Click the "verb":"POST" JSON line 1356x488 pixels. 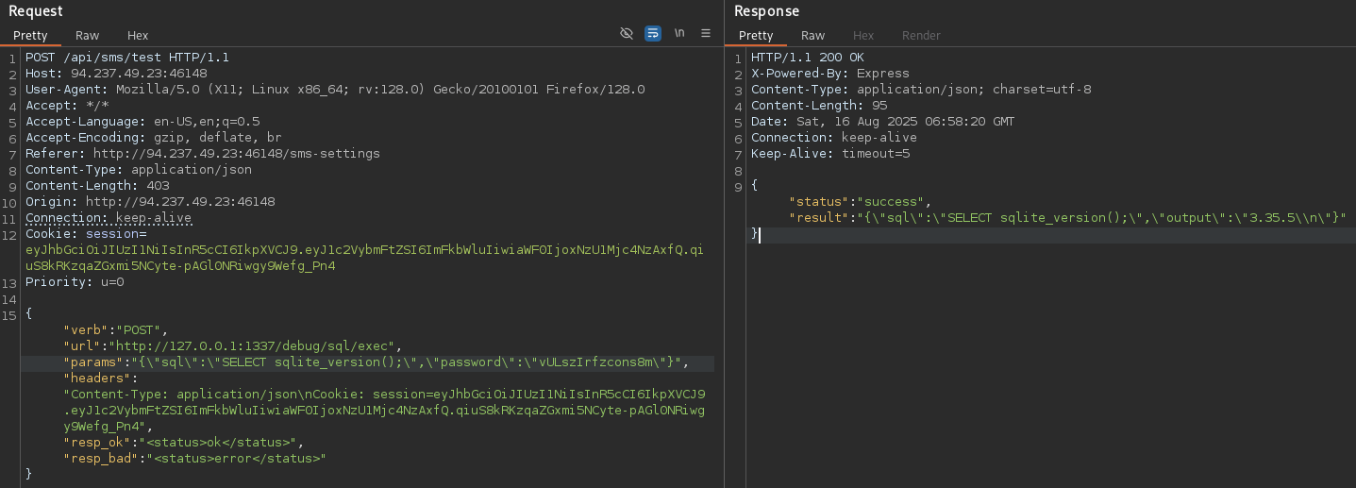pyautogui.click(x=116, y=330)
